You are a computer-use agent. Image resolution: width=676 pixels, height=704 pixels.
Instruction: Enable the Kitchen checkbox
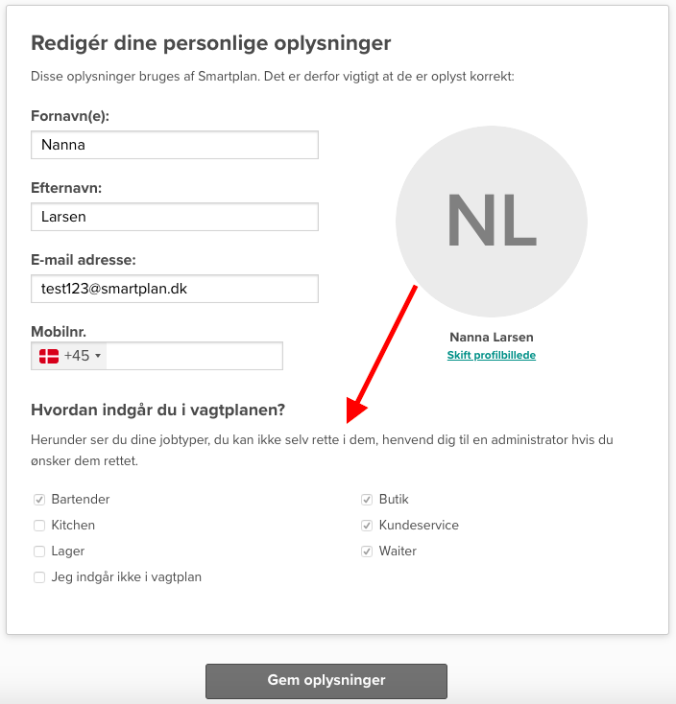coord(39,526)
